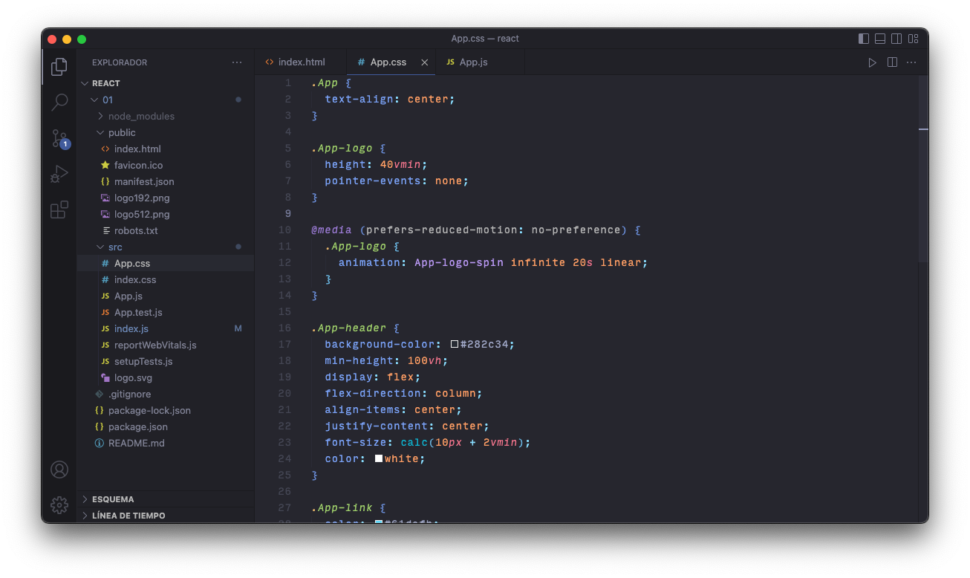This screenshot has width=970, height=578.
Task: Click the .App-link selector text
Action: coord(342,507)
